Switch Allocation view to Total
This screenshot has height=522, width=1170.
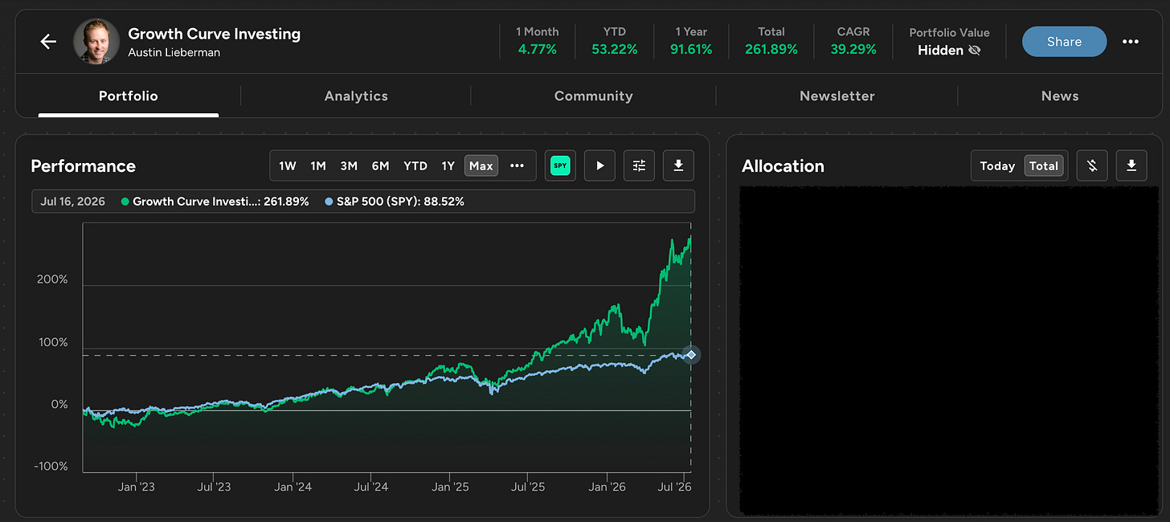click(1044, 165)
